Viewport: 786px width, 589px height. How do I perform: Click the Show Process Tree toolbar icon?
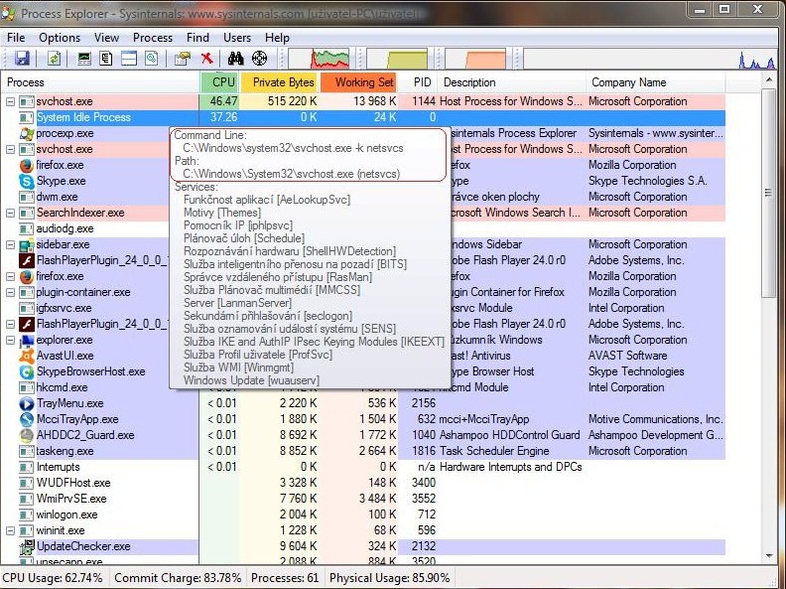coord(106,60)
